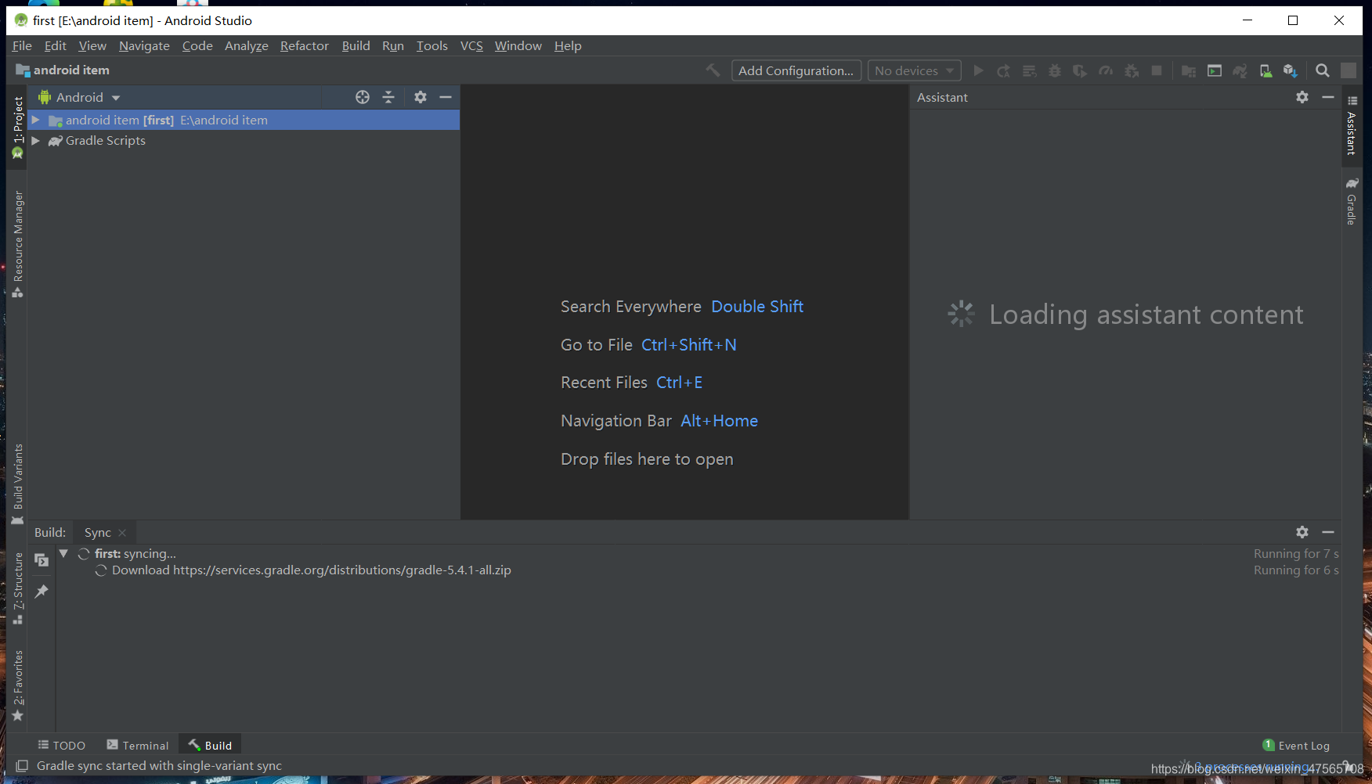Click the Run app play icon

pos(979,70)
